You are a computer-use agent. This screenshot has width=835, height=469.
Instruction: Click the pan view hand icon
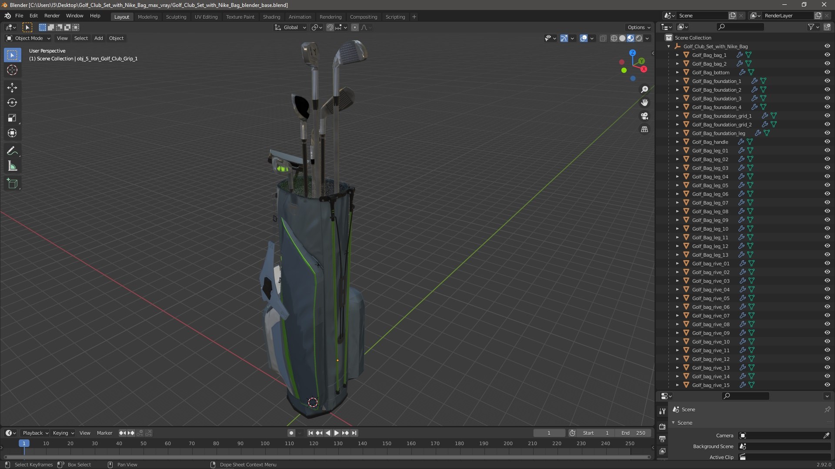pyautogui.click(x=645, y=102)
